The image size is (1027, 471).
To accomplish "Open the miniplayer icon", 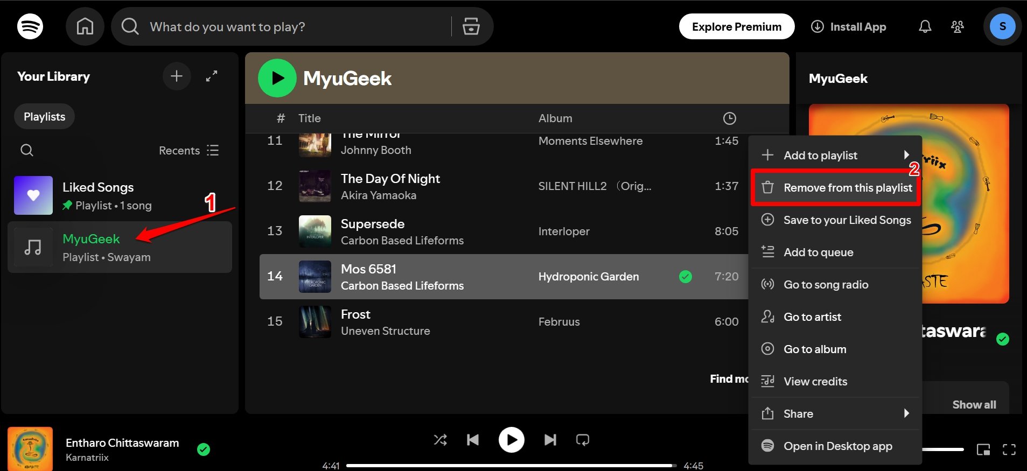I will (983, 449).
